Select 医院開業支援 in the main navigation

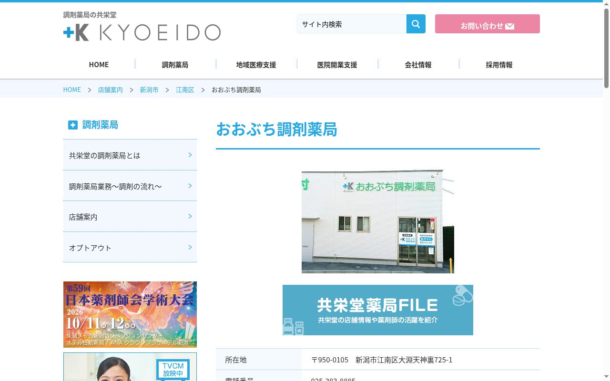pos(337,65)
